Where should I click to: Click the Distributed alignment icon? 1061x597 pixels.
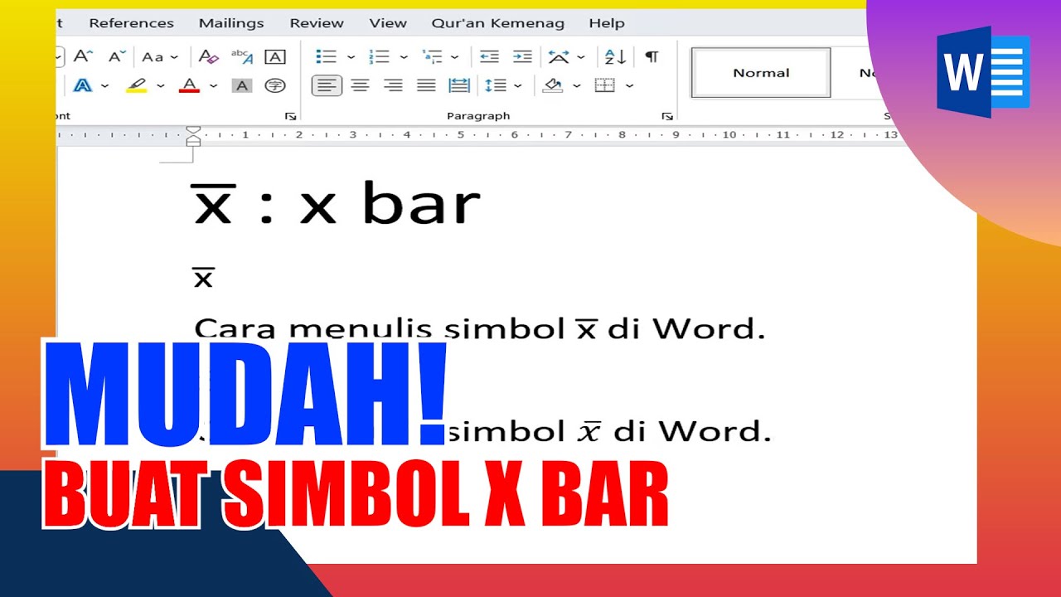pos(459,85)
